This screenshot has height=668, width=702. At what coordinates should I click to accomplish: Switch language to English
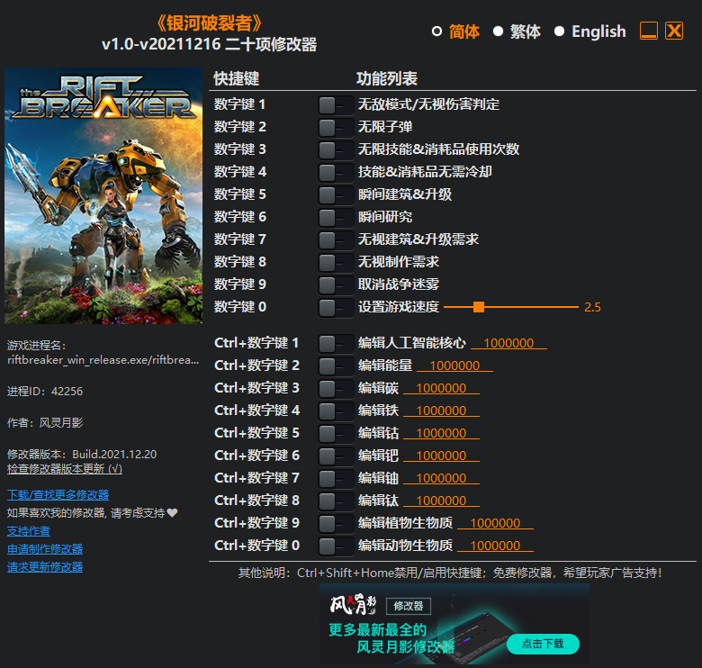point(559,32)
